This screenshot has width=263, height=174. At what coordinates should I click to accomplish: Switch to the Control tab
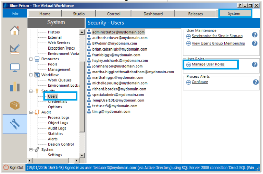pos(114,14)
